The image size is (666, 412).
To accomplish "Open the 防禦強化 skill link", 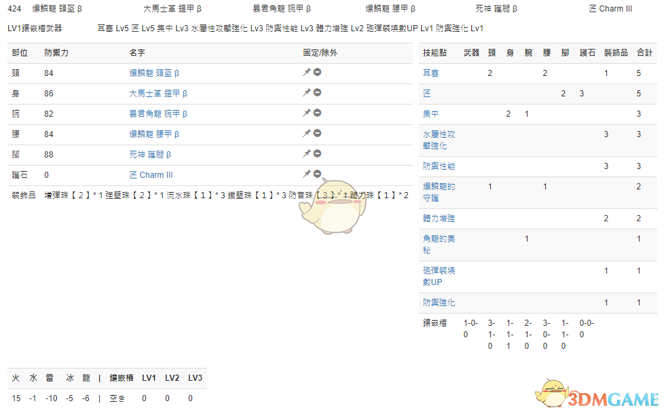I will point(439,303).
